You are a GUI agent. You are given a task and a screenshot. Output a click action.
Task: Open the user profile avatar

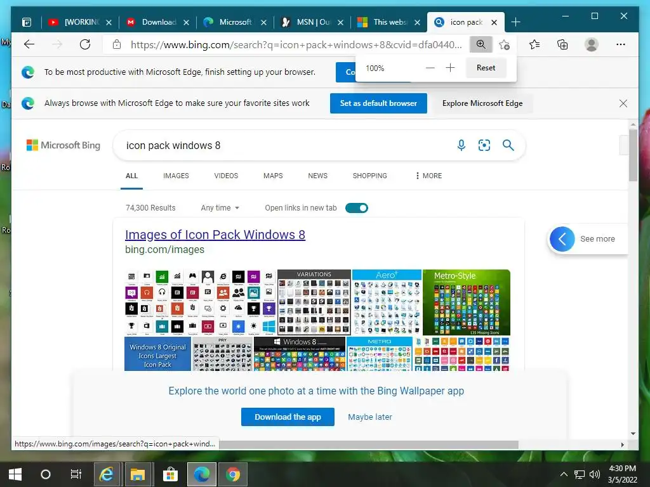pyautogui.click(x=592, y=44)
